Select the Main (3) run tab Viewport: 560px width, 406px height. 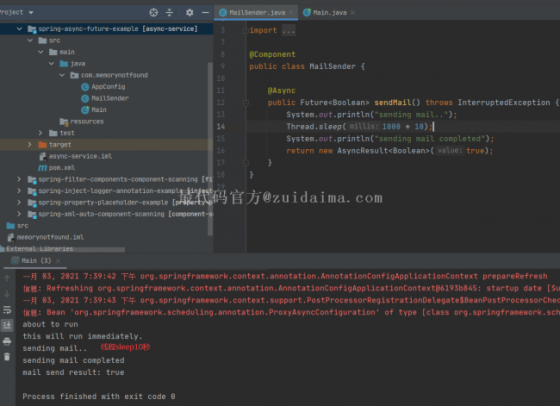click(x=36, y=260)
